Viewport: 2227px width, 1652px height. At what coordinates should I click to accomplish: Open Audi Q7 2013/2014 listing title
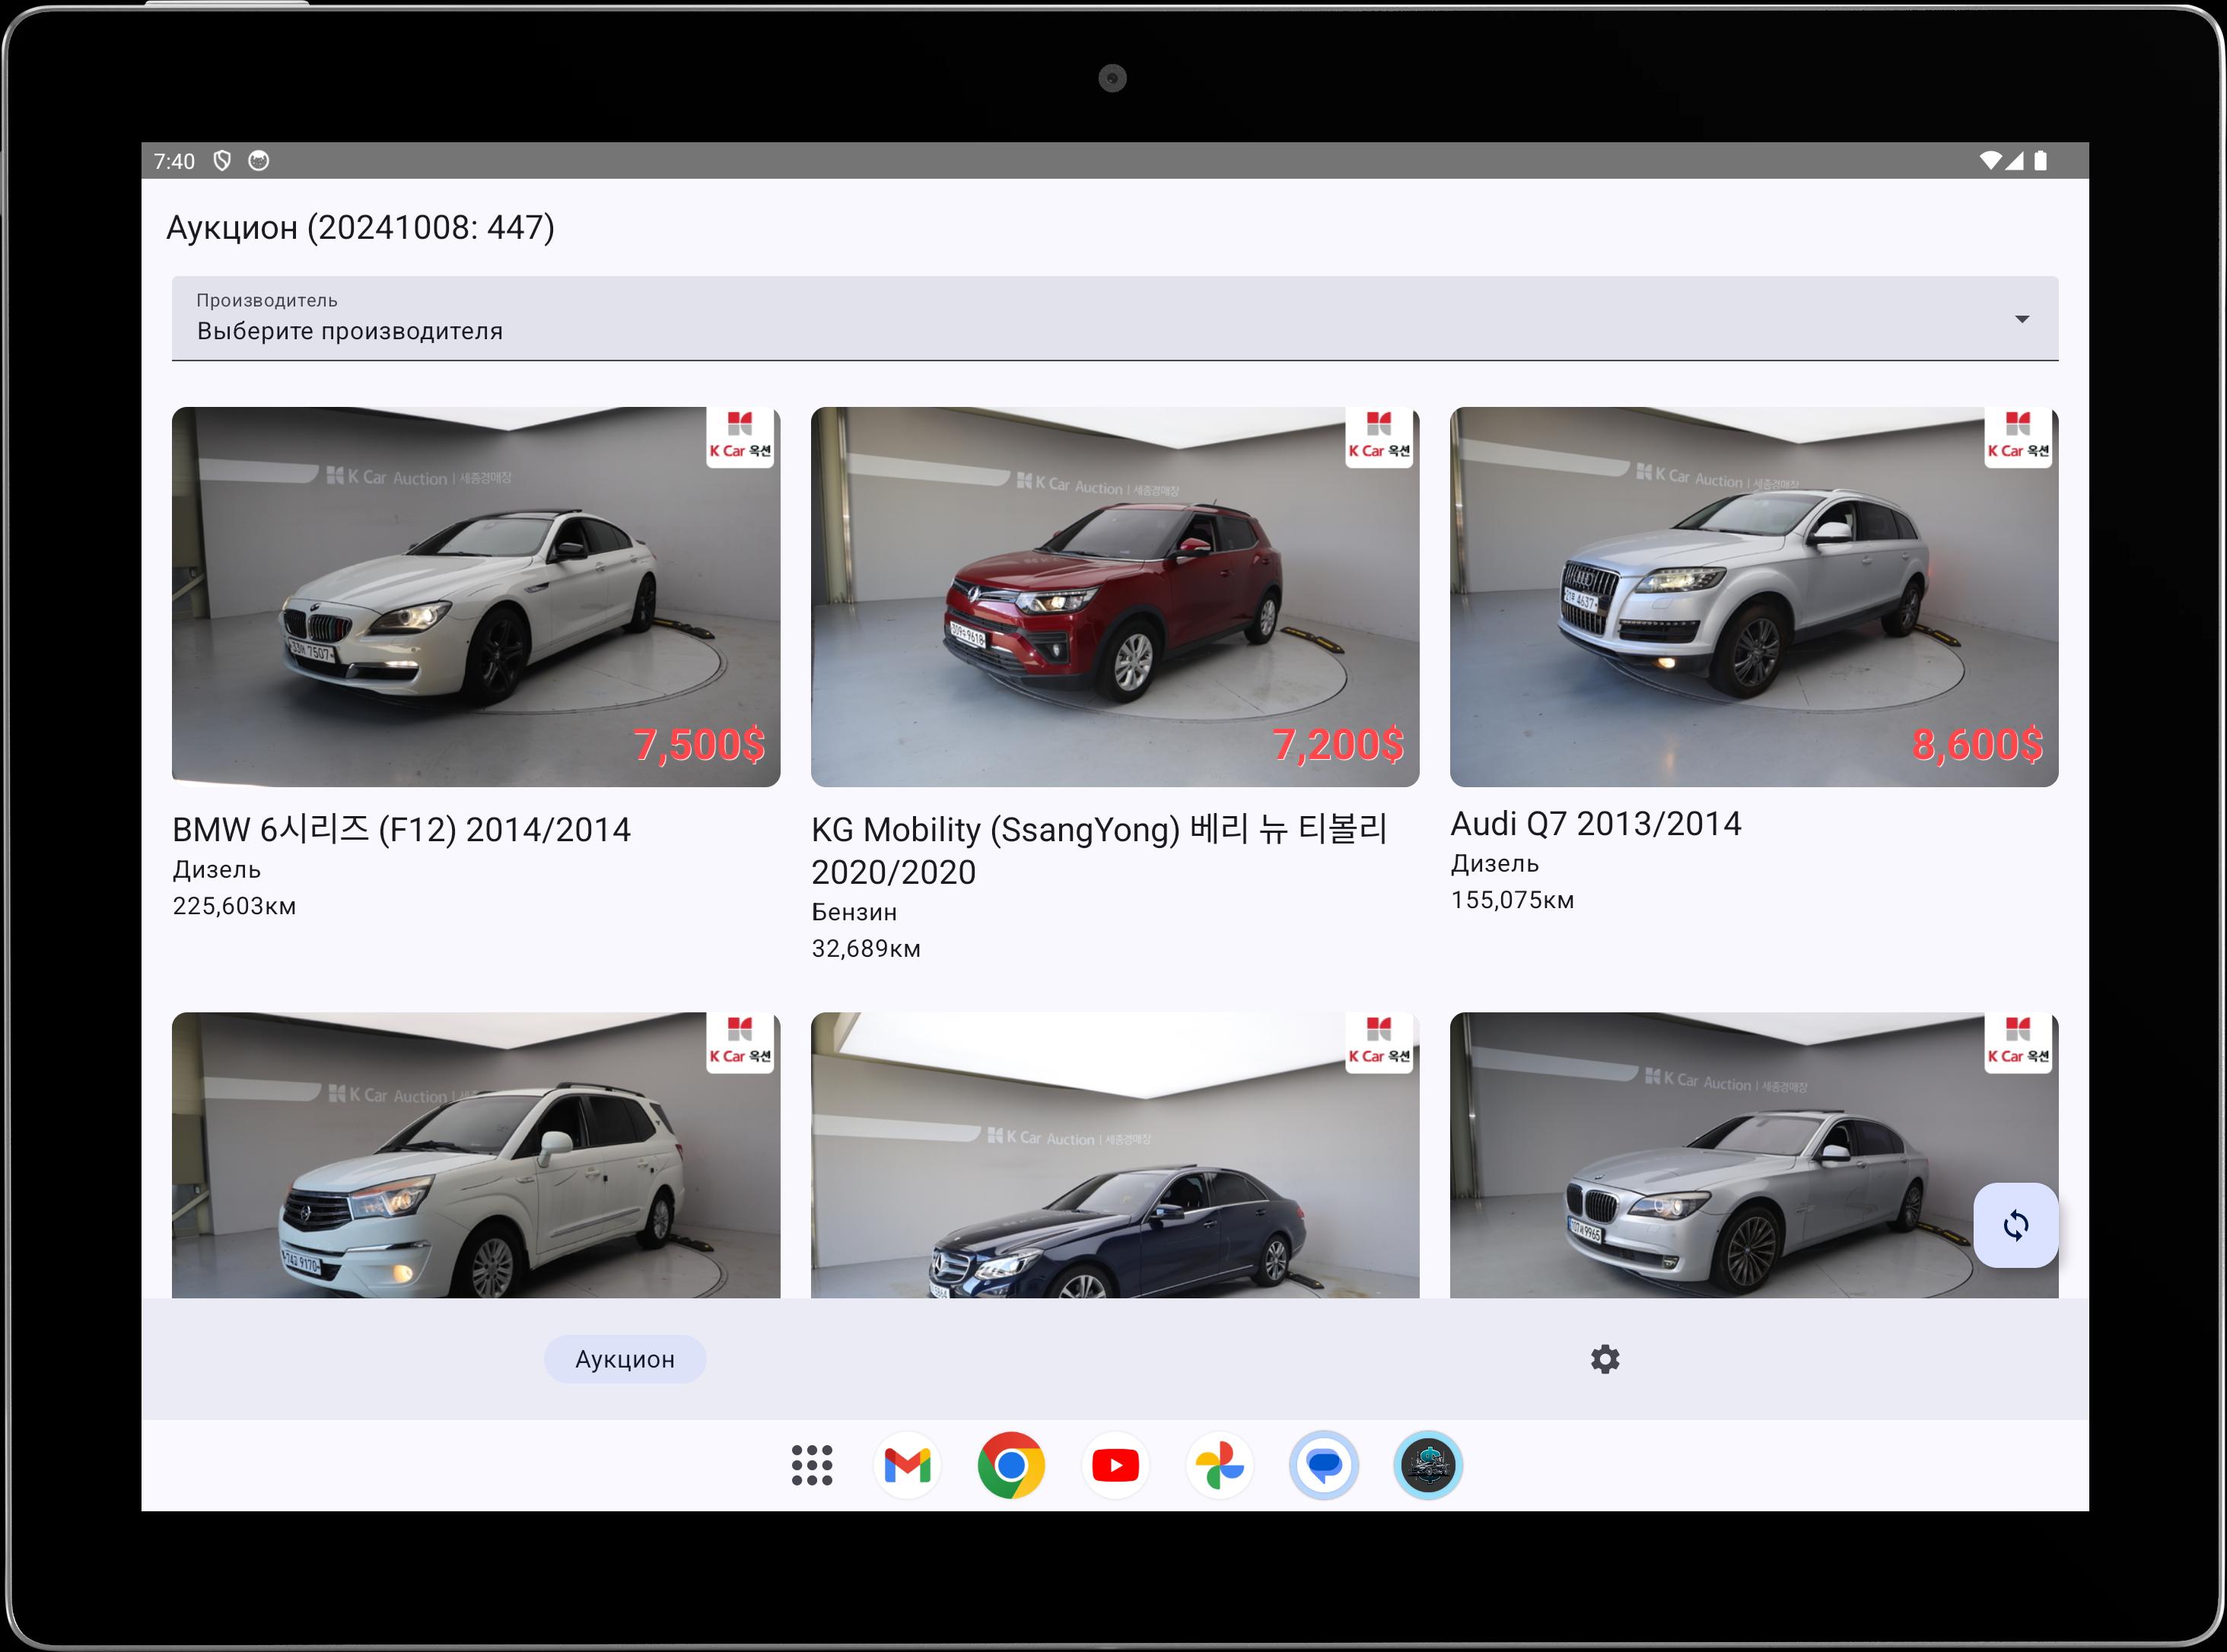(x=1595, y=824)
